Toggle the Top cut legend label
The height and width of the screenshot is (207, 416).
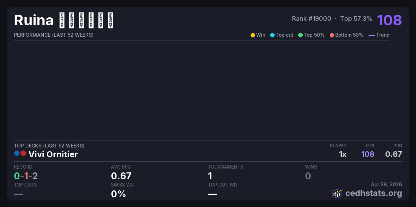[x=284, y=35]
